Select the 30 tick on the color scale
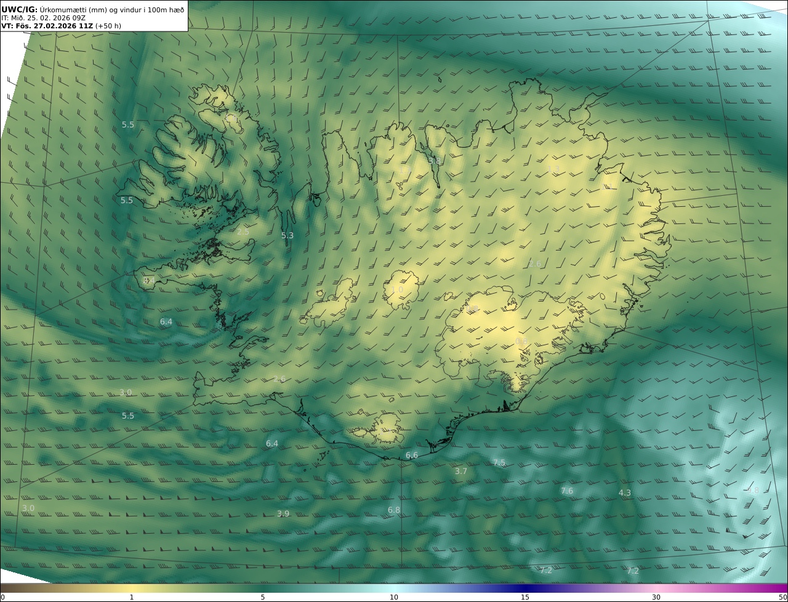The image size is (788, 602). (656, 597)
